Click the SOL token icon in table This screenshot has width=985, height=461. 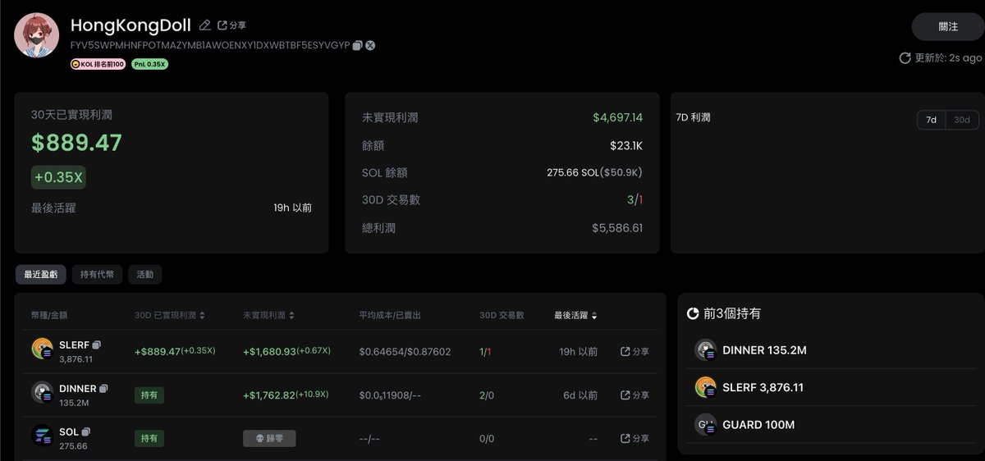42,436
